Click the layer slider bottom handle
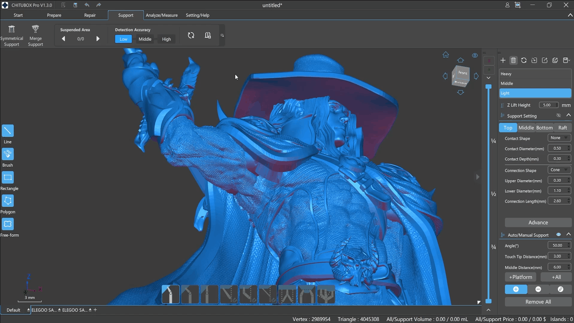 [x=488, y=301]
